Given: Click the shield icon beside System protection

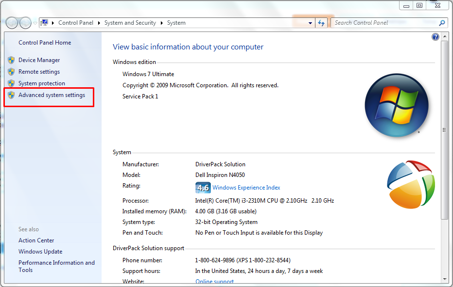Looking at the screenshot, I should point(11,83).
